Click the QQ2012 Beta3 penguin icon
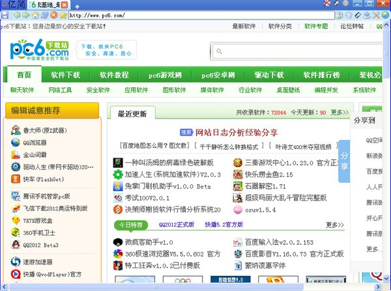 (x=16, y=245)
